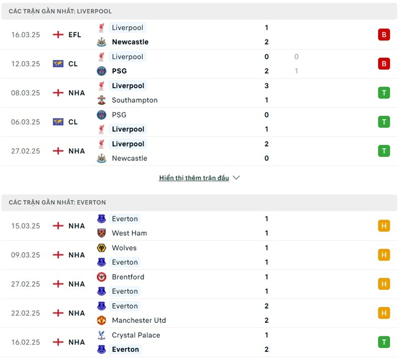Screen dimensions: 401x358
Task: Click yellow H badge for West Ham draw
Action: pyautogui.click(x=384, y=226)
